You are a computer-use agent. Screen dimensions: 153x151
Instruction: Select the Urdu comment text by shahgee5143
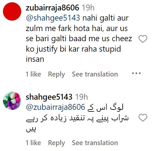(77, 118)
